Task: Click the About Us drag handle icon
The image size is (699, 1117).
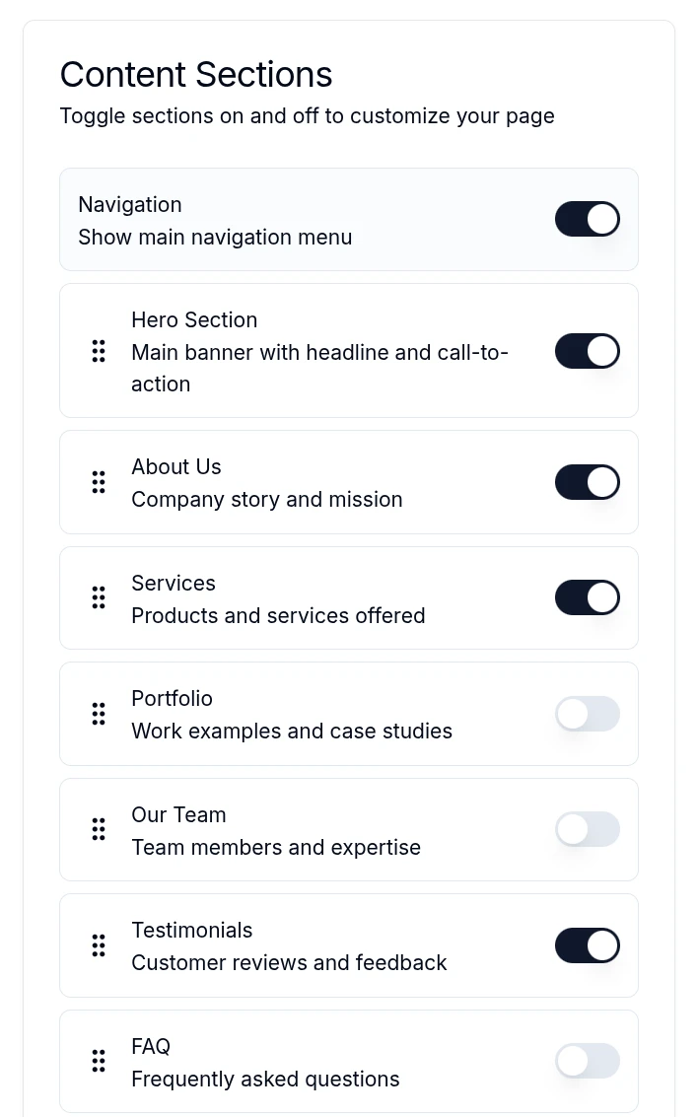Action: tap(99, 482)
